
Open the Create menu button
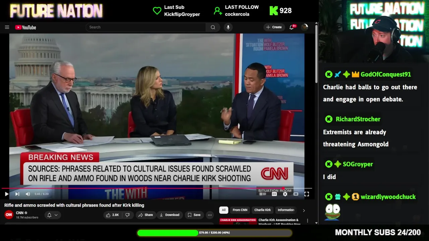(x=274, y=27)
